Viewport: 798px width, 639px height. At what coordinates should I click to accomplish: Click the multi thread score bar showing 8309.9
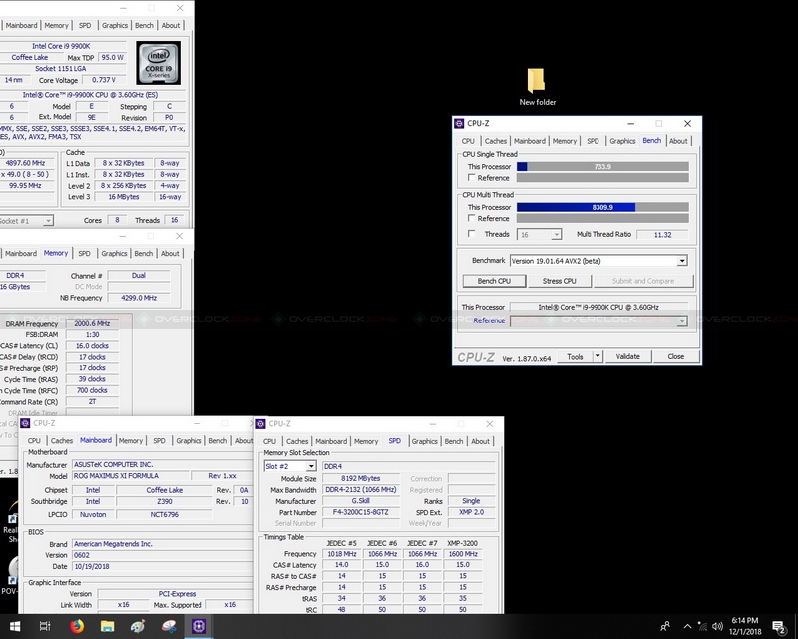[x=602, y=207]
